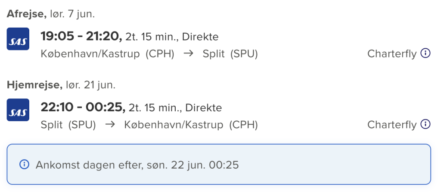Click the 'Ankomst dagen efter' notice text
Viewport: 441px width, 195px height.
pyautogui.click(x=137, y=165)
